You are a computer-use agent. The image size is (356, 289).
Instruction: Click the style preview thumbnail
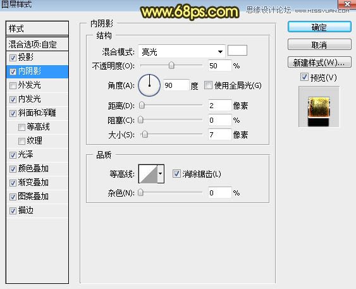point(319,106)
